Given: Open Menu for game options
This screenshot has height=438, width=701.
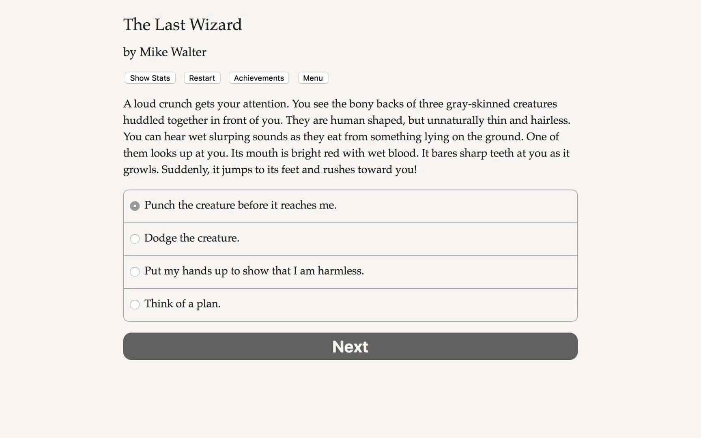Looking at the screenshot, I should pos(313,78).
